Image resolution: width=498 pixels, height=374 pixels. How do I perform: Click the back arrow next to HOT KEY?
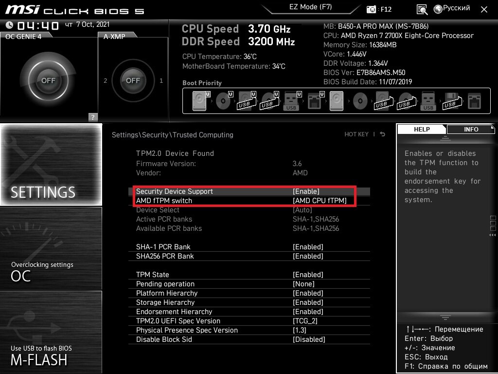[x=382, y=134]
